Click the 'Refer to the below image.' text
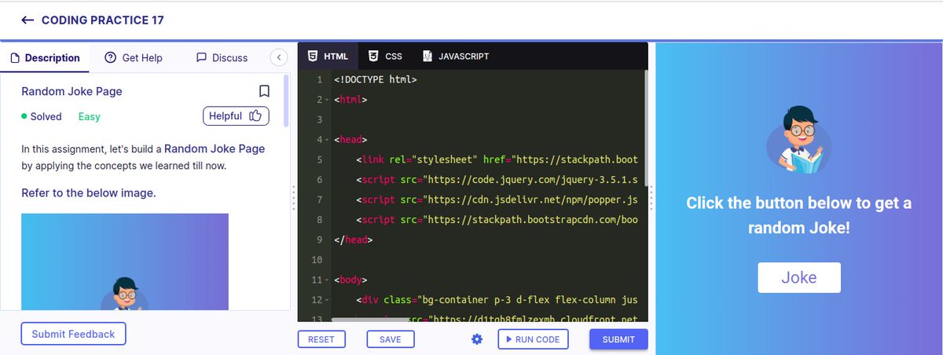This screenshot has width=943, height=355. click(89, 193)
